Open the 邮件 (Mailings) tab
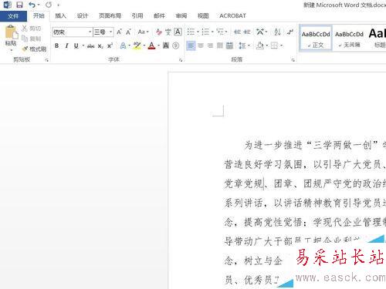 [159, 16]
